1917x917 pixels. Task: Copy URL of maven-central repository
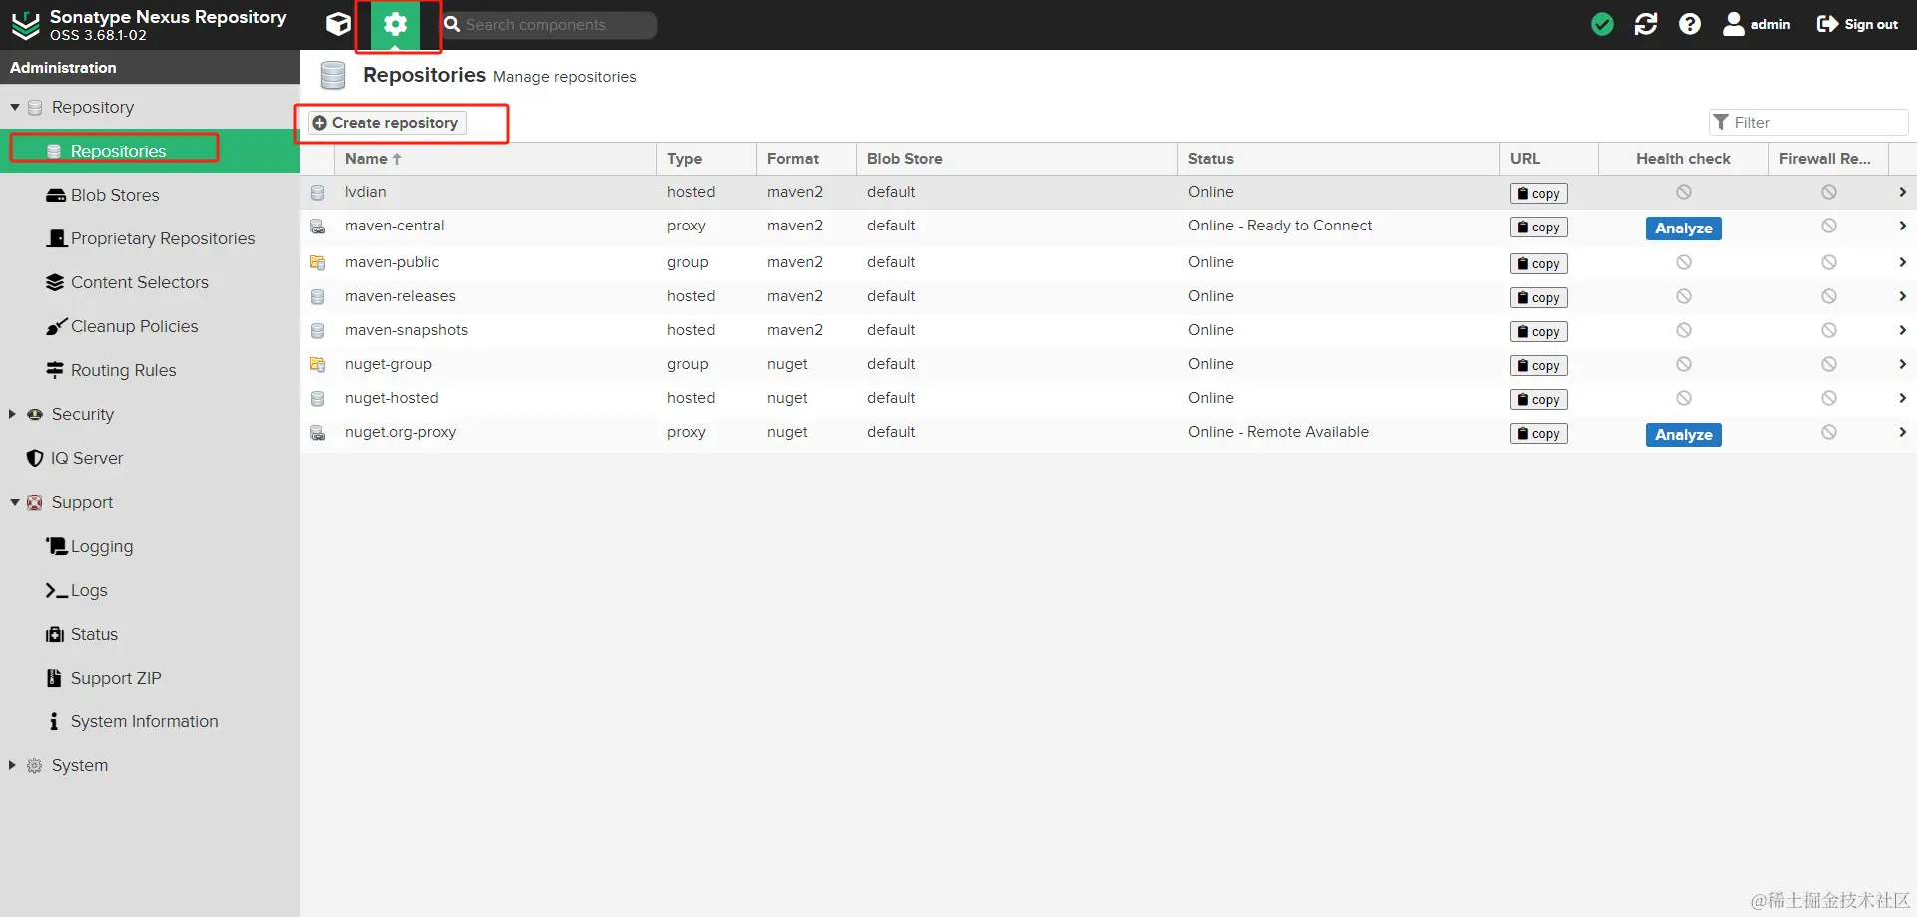tap(1538, 228)
